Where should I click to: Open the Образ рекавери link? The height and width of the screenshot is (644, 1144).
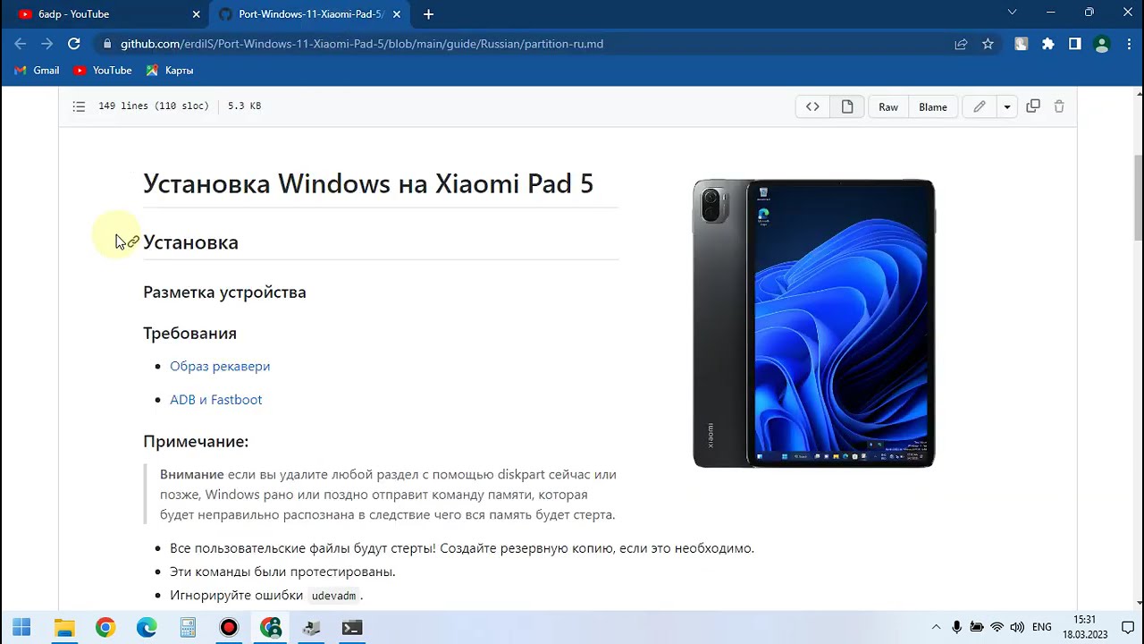220,366
